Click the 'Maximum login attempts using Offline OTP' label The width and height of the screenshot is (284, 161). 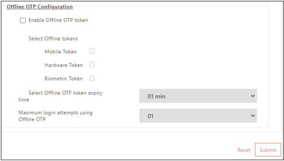click(x=56, y=116)
